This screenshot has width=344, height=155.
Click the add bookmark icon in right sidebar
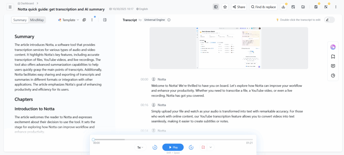[333, 57]
